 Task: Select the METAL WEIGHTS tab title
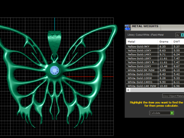point(145,26)
